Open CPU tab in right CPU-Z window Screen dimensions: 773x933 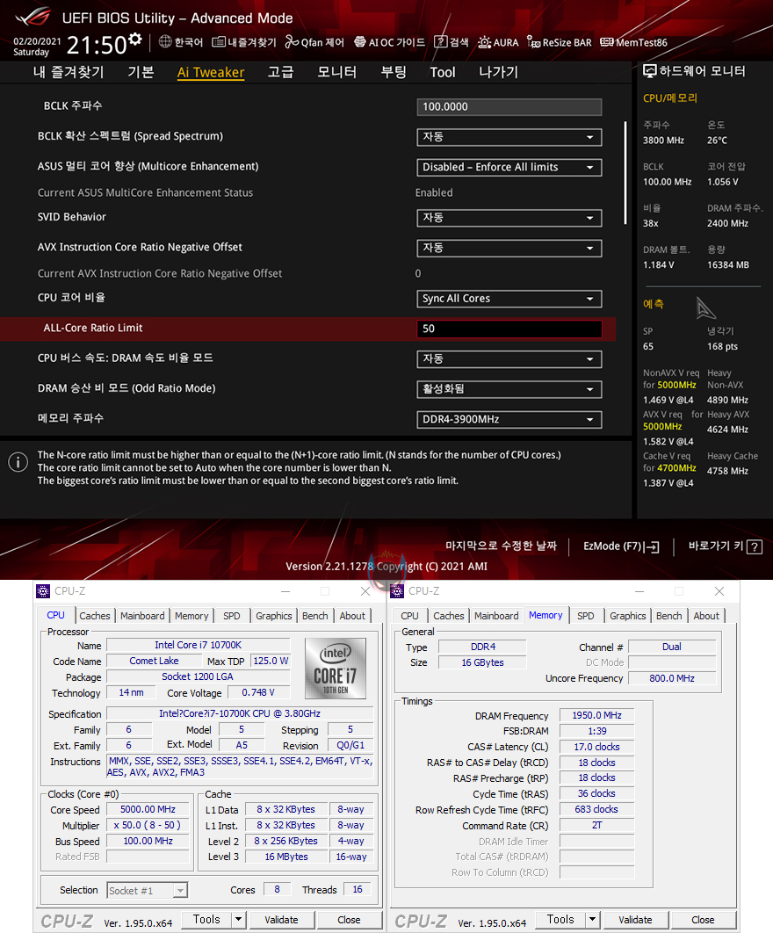(409, 616)
